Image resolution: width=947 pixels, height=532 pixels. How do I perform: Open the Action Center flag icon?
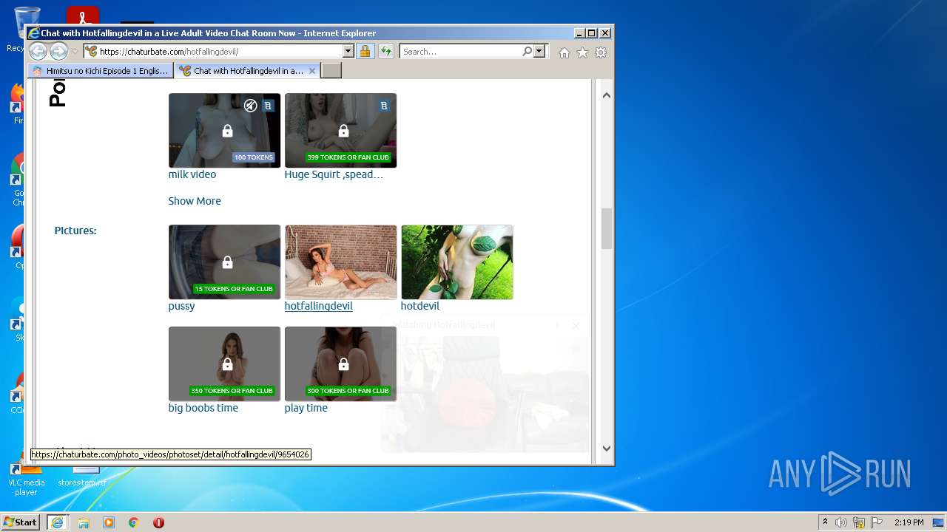pos(877,522)
